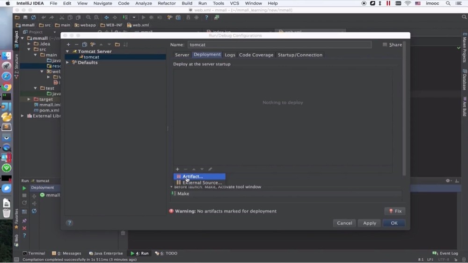Add deployment item with plus under deploy list
Screen dimensions: 468x263
click(x=177, y=169)
